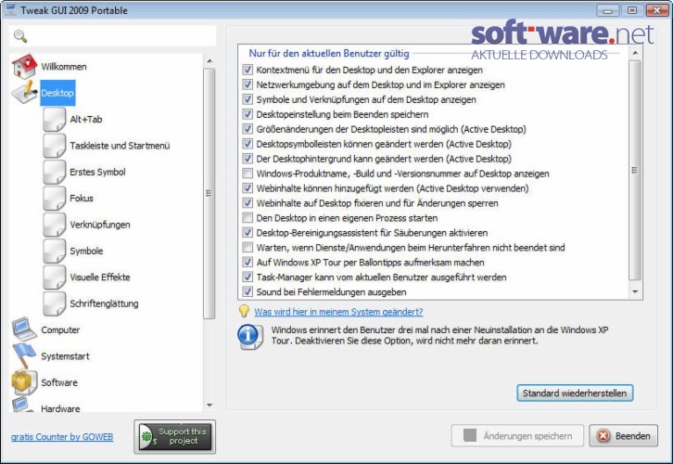Screen dimensions: 673x464
Task: Click the page icon beside Verknüpfungen
Action: 55,225
